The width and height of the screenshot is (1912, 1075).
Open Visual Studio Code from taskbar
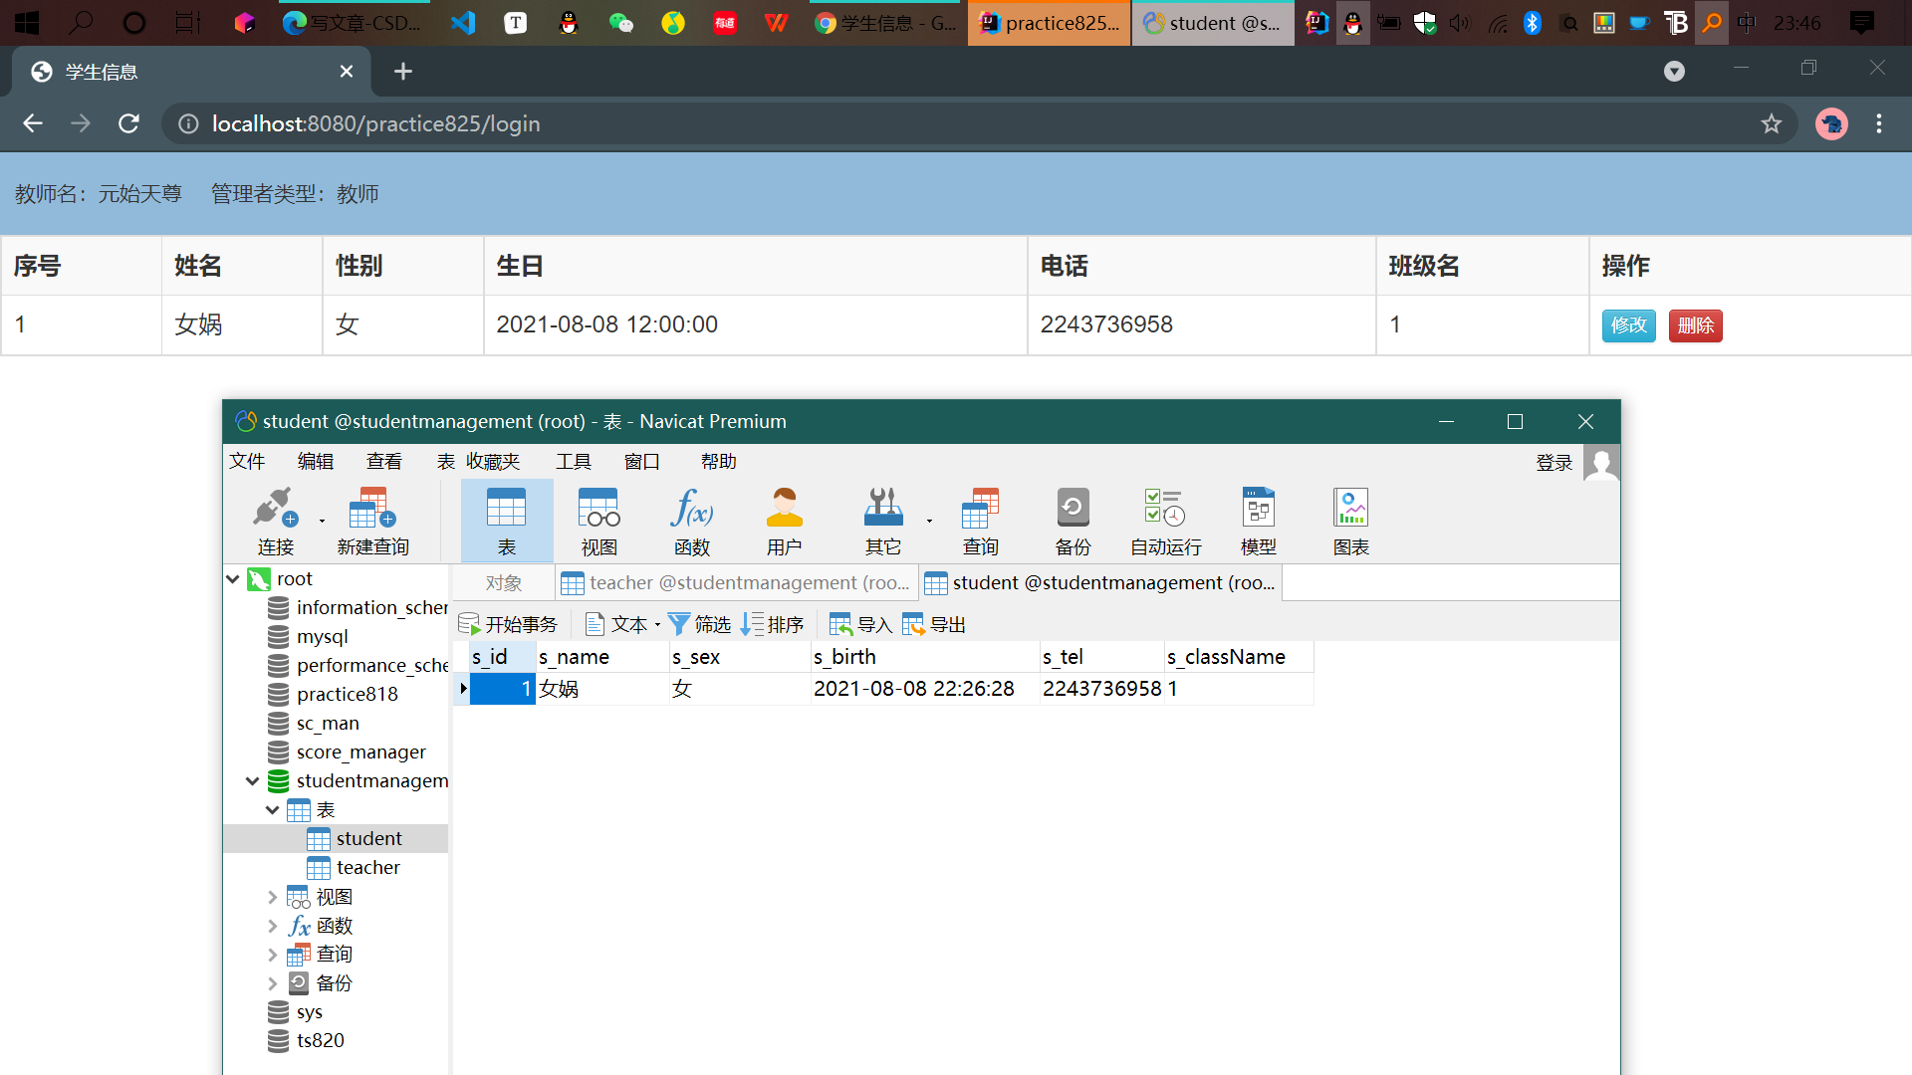pos(463,22)
